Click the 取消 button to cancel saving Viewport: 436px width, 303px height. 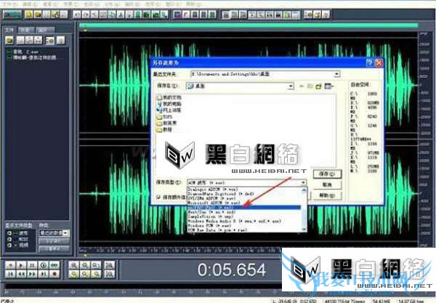point(324,185)
